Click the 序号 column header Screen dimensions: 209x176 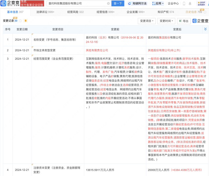8,29
